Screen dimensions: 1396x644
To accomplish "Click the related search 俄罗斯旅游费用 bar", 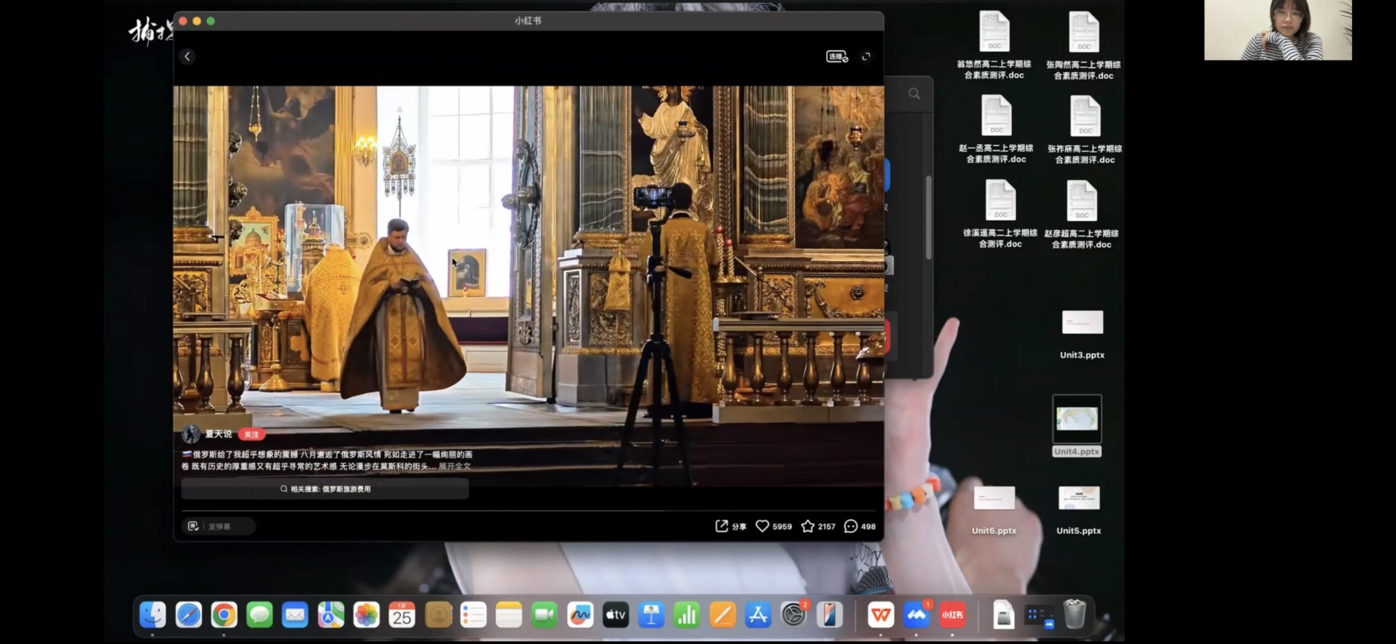I will [x=325, y=489].
